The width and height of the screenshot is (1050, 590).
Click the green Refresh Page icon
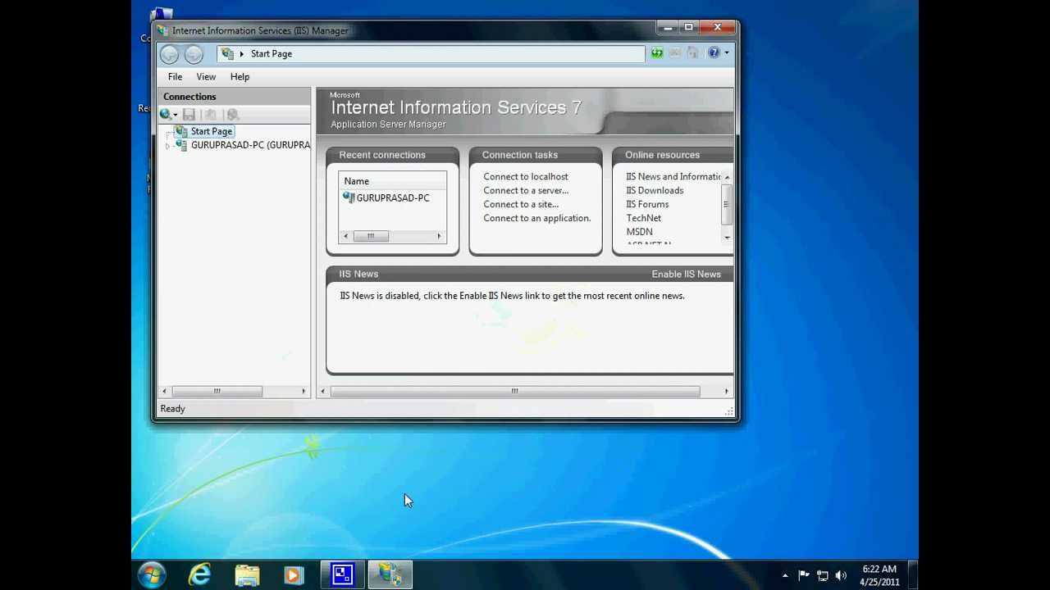[x=657, y=53]
